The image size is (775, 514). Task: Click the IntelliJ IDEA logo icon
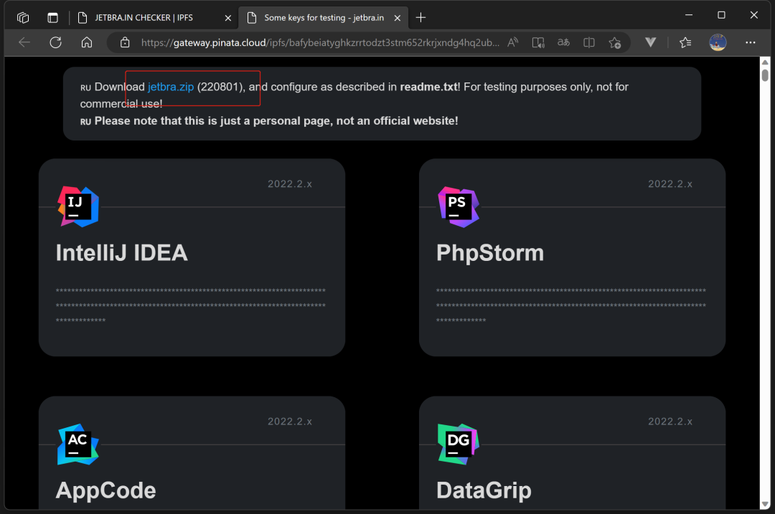78,206
